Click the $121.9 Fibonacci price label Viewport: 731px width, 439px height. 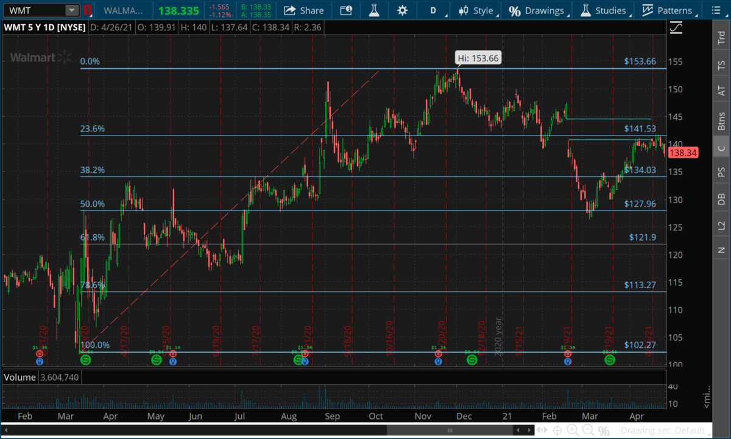pos(642,237)
